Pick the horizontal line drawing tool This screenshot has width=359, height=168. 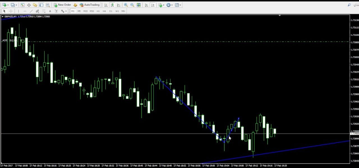[25, 11]
